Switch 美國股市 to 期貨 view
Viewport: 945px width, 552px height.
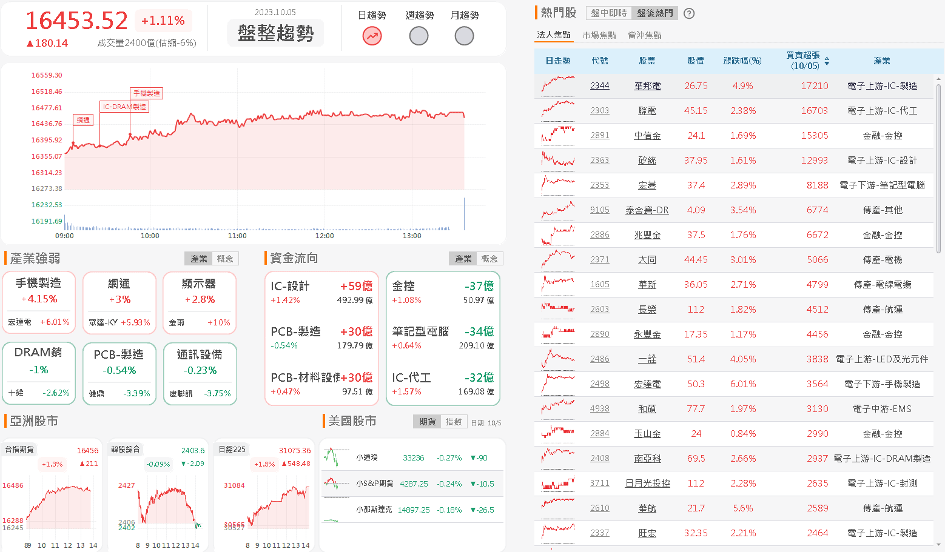coord(428,422)
